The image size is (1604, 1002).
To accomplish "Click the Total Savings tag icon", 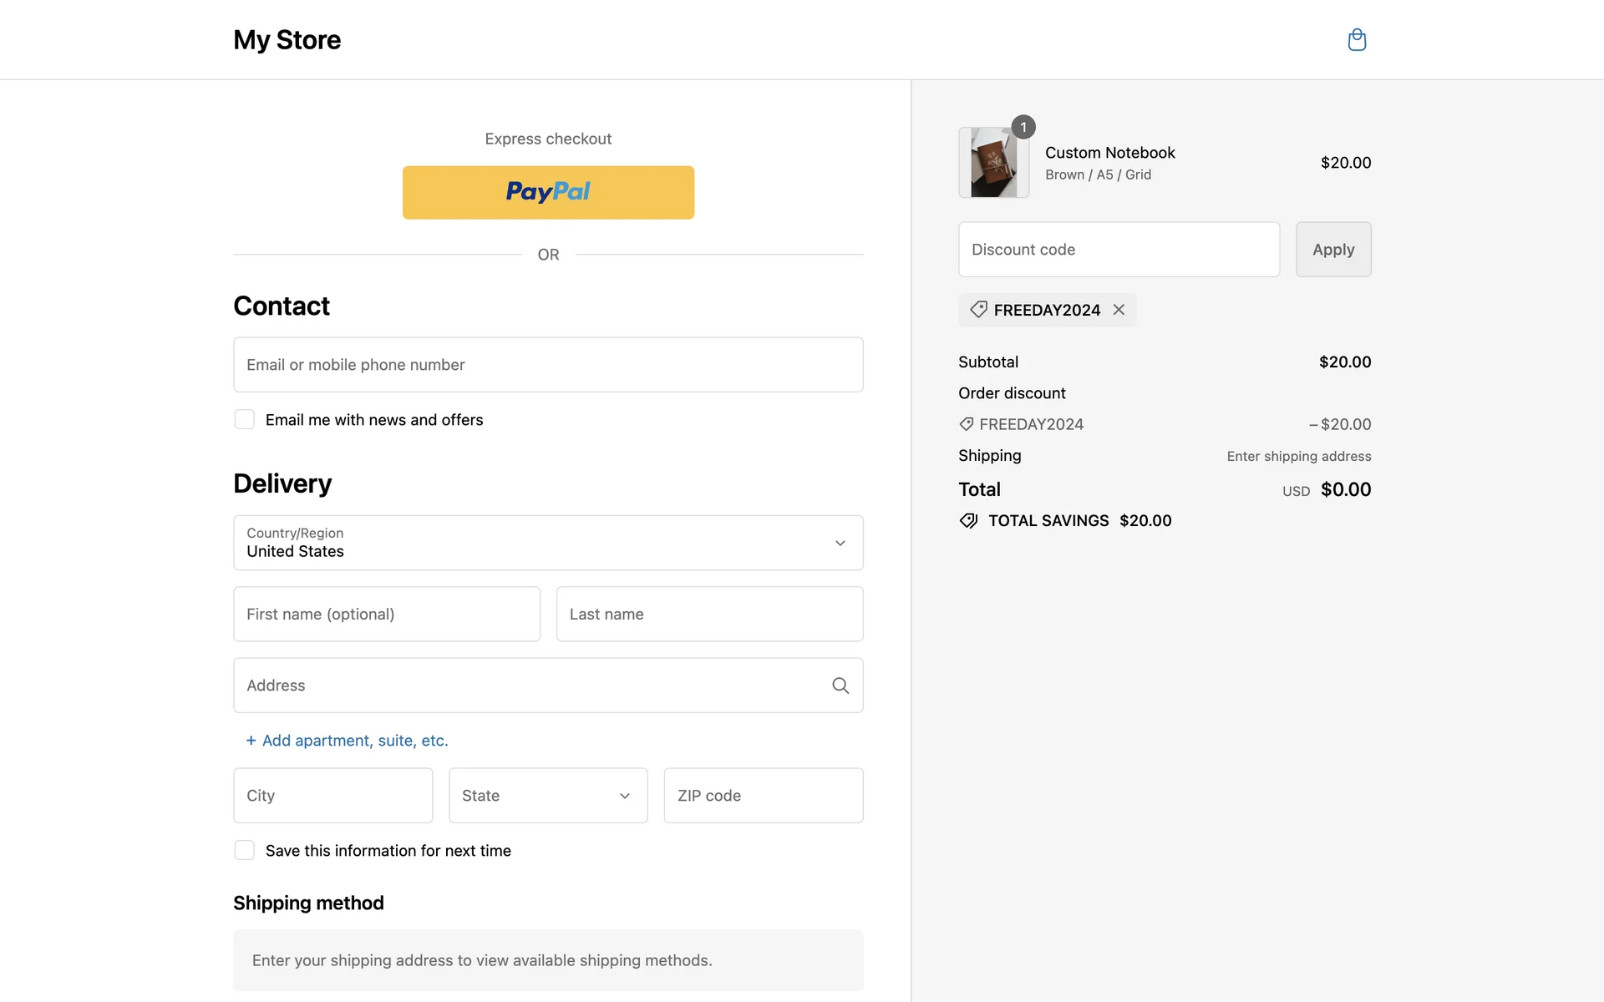I will [x=968, y=521].
